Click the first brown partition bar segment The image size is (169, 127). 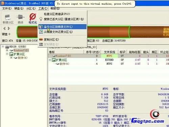click(73, 32)
